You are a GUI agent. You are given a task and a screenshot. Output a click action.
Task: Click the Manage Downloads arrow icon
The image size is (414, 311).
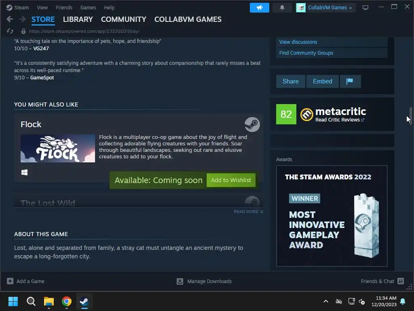180,281
